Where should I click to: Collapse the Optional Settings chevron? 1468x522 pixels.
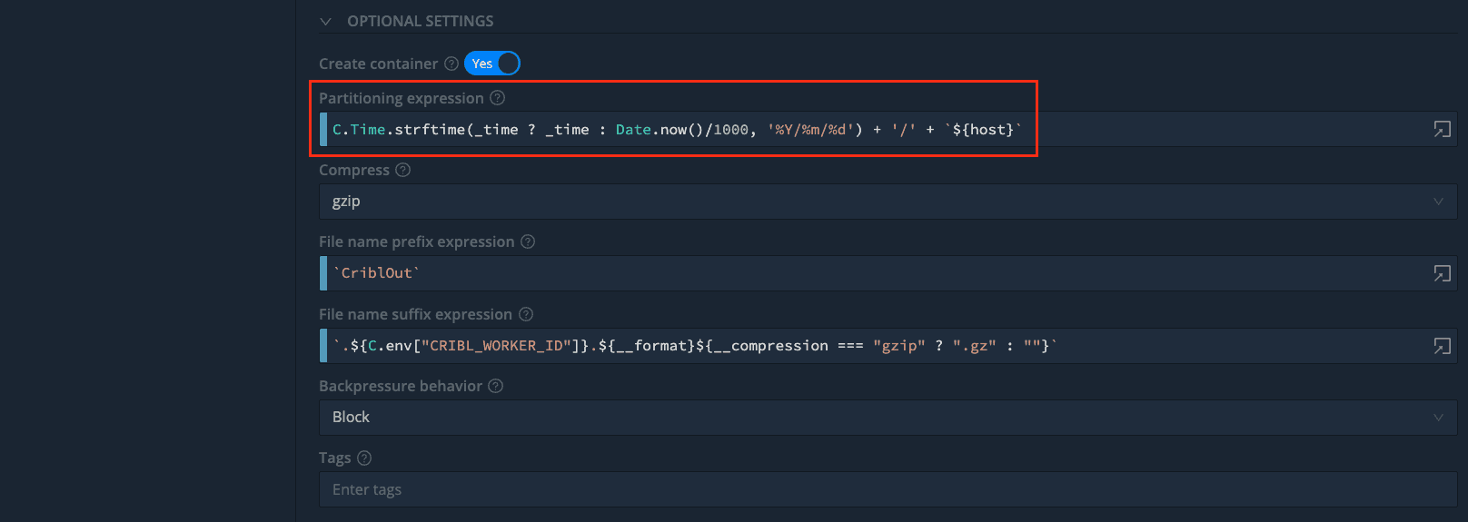tap(325, 21)
